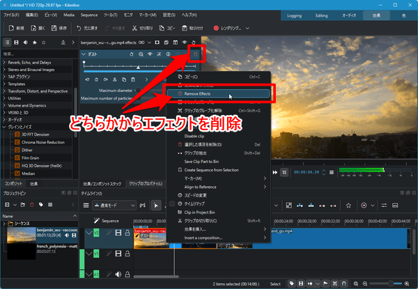Click the Save (保存) toolbar button
418x289 pixels.
[59, 28]
